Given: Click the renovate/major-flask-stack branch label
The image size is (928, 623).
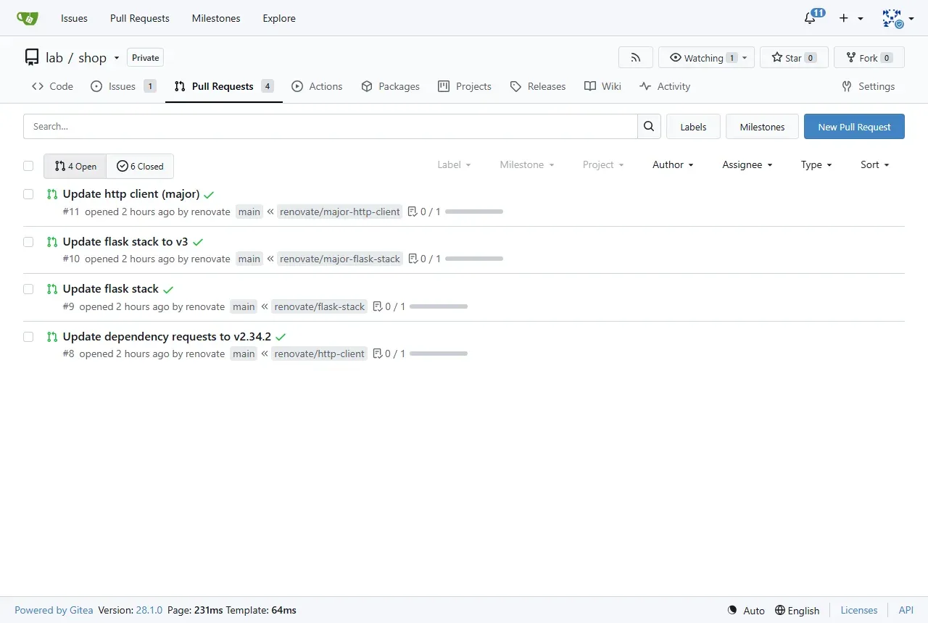Looking at the screenshot, I should 340,259.
